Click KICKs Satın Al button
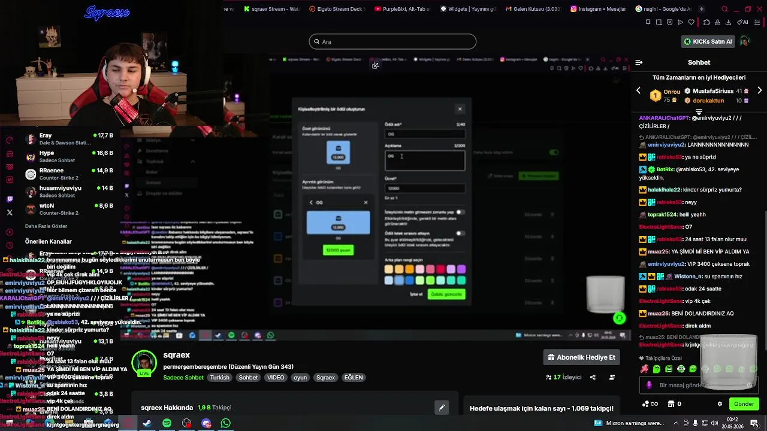This screenshot has width=767, height=431. pyautogui.click(x=709, y=41)
